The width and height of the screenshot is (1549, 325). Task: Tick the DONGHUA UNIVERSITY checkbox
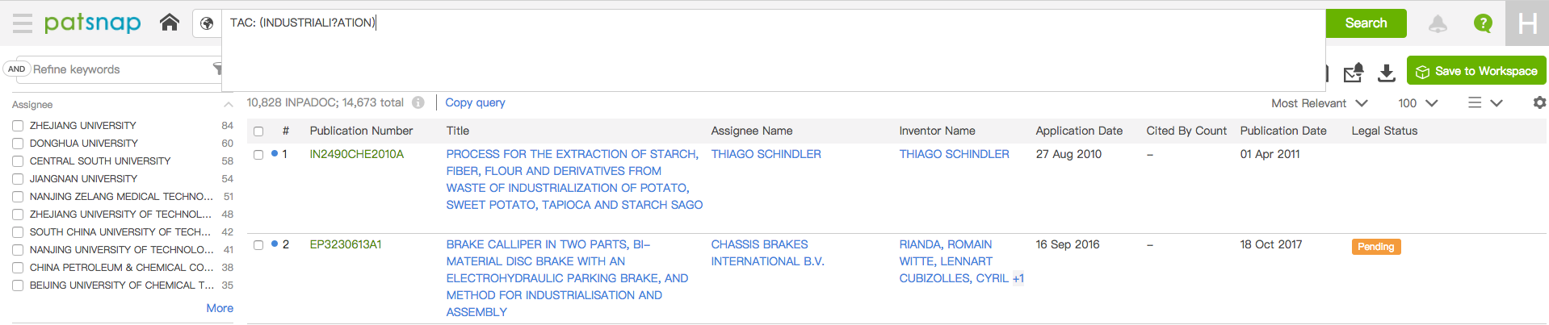pos(18,144)
